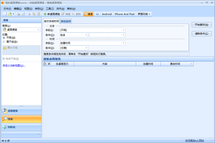The width and height of the screenshot is (215, 143).
Task: Switch to the 其他选项 tab
Action: pyautogui.click(x=66, y=21)
